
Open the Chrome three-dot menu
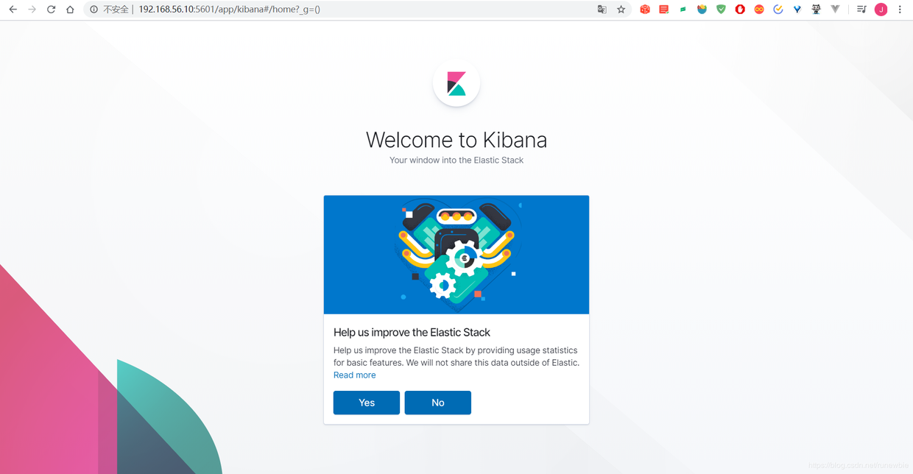900,10
